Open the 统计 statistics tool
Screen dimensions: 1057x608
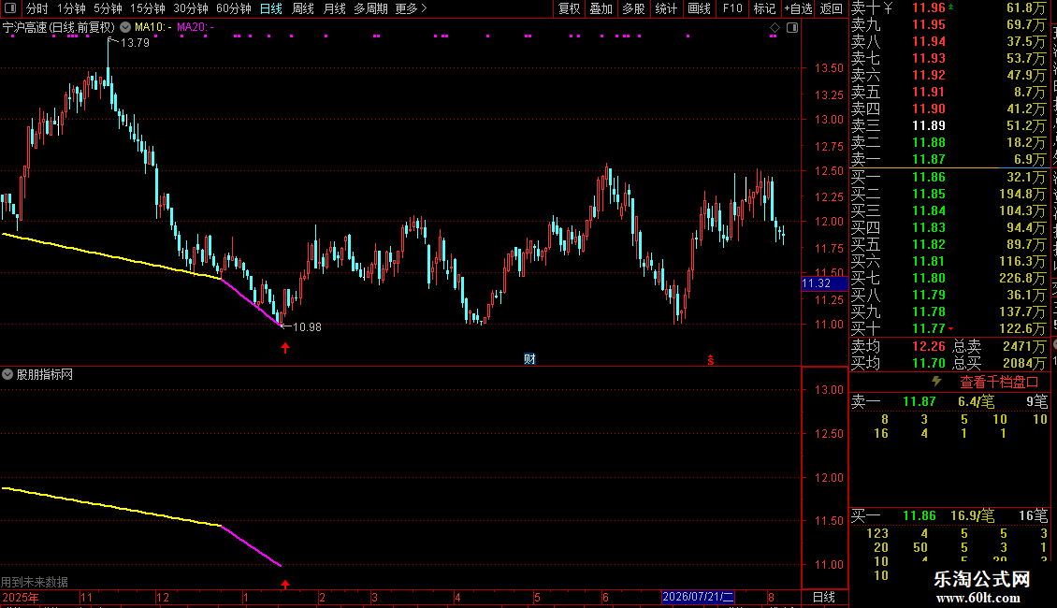(x=666, y=8)
